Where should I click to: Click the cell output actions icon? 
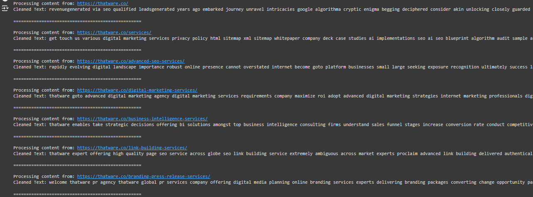click(x=5, y=8)
